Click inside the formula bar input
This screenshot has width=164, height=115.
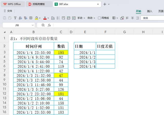109,25
